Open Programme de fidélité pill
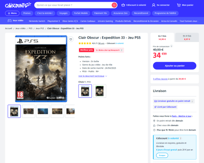Screen dimensions: 204x163 [x=165, y=13]
